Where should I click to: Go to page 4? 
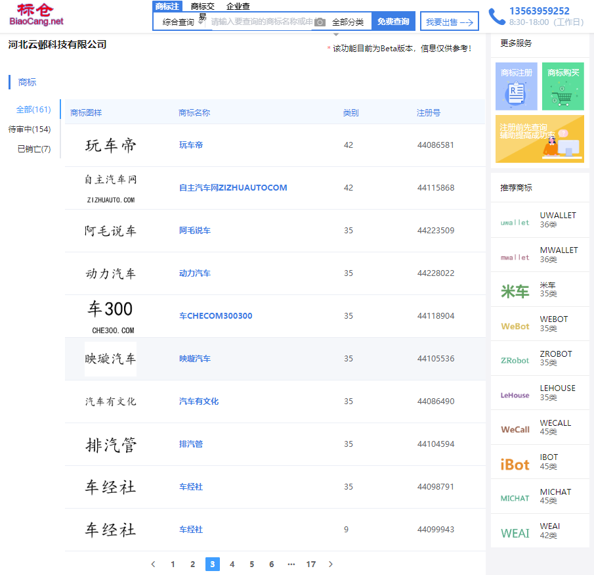point(232,564)
